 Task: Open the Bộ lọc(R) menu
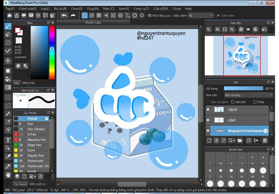pos(60,9)
